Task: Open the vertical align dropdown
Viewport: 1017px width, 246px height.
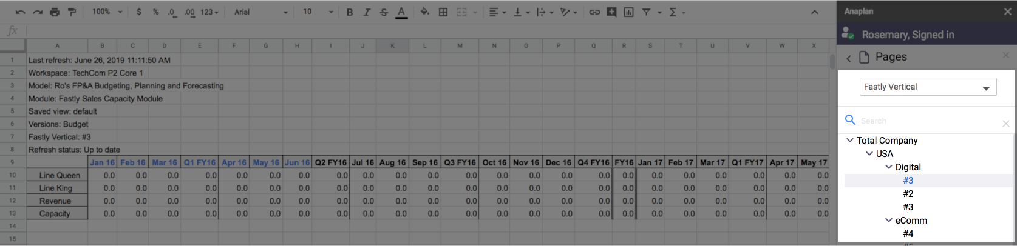Action: click(x=521, y=12)
